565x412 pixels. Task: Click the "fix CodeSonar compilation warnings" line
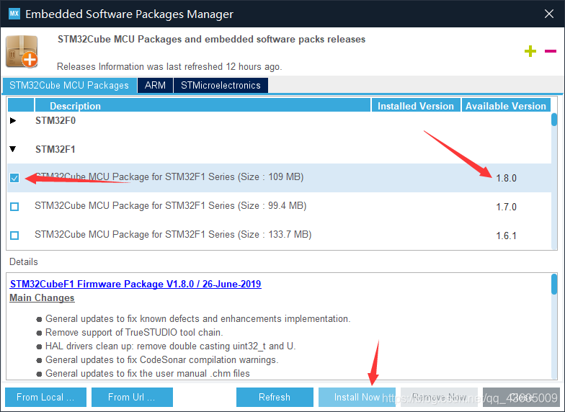(161, 360)
